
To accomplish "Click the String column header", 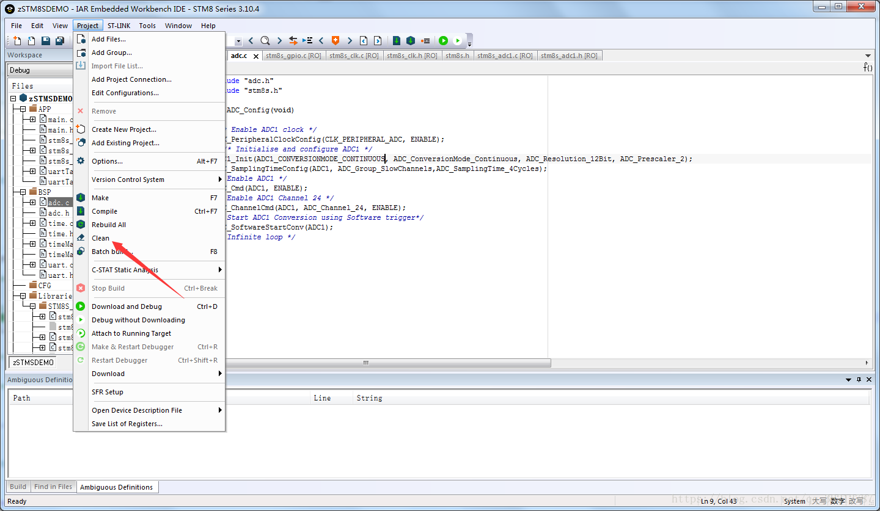I will [x=369, y=398].
